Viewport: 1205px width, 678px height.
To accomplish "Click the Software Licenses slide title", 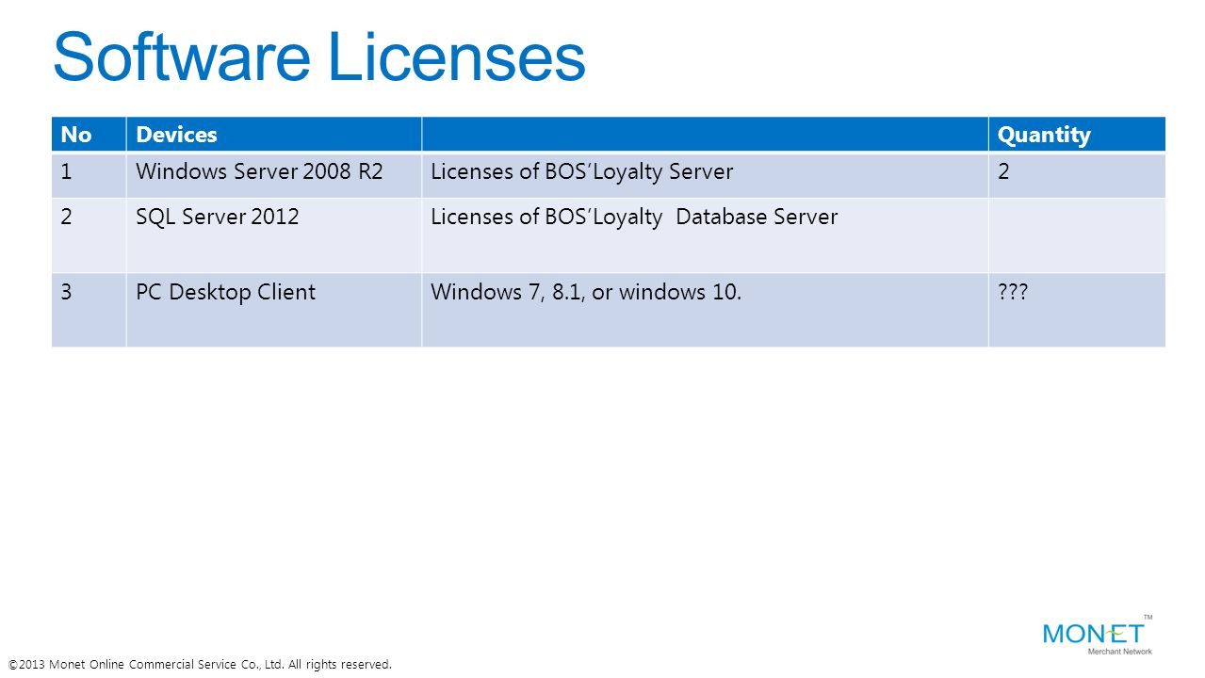I will pos(319,56).
